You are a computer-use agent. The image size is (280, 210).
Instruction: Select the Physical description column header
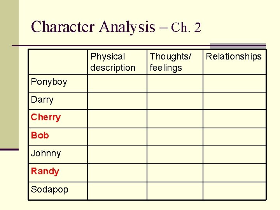point(113,62)
